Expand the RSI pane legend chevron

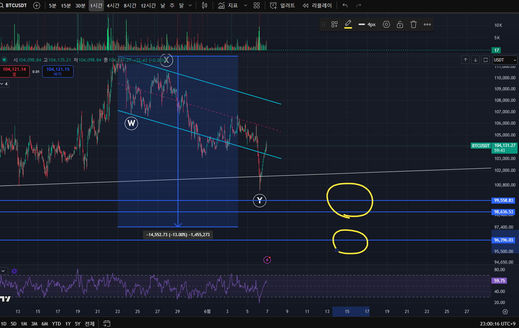(x=3, y=271)
